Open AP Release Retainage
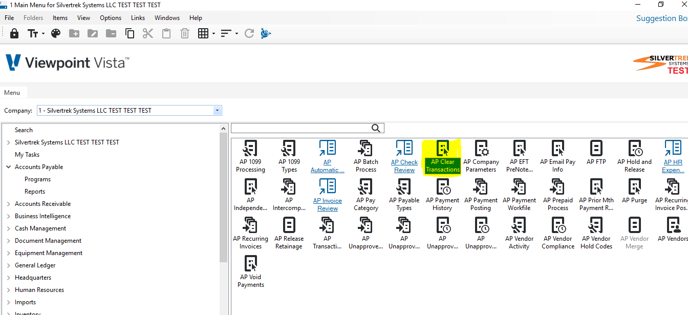The height and width of the screenshot is (315, 688). coord(289,233)
